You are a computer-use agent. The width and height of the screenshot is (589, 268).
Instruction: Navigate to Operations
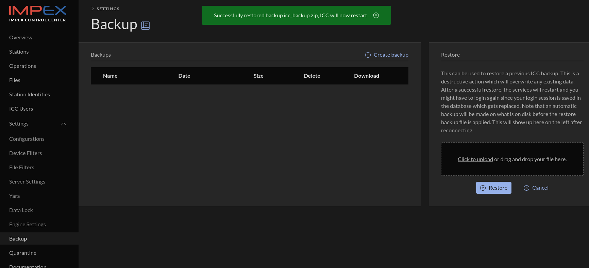coord(22,66)
